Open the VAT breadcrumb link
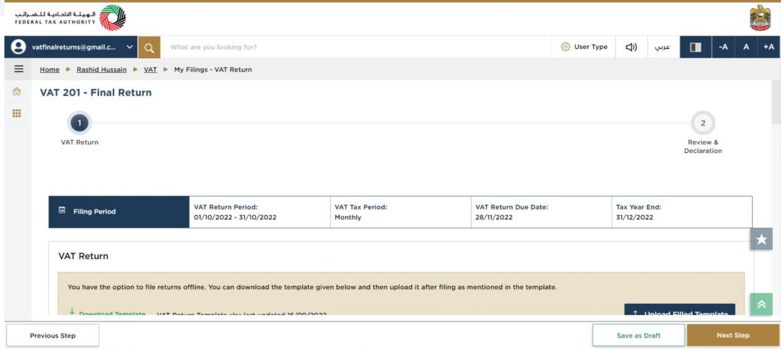The width and height of the screenshot is (781, 349). click(x=151, y=70)
